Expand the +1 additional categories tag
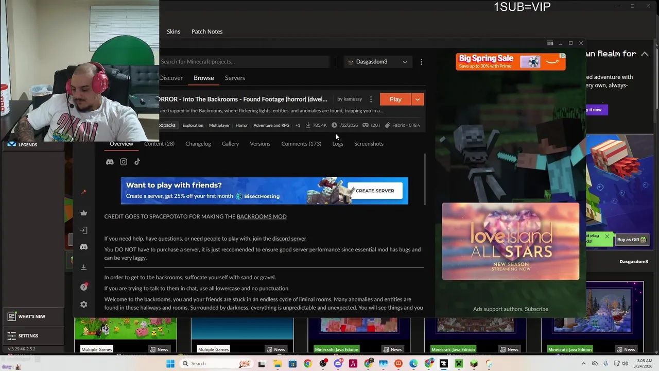This screenshot has height=371, width=659. tap(298, 125)
